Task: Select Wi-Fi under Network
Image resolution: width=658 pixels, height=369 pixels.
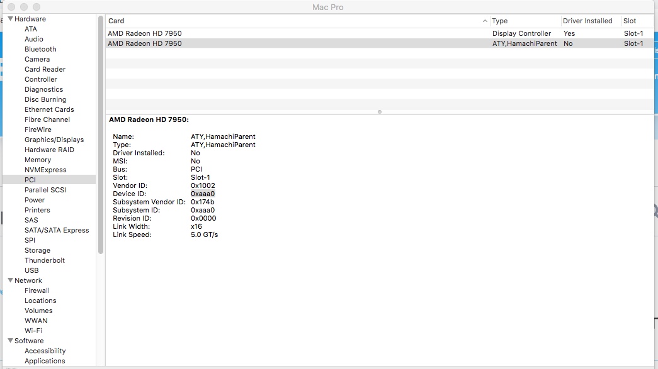Action: (33, 331)
